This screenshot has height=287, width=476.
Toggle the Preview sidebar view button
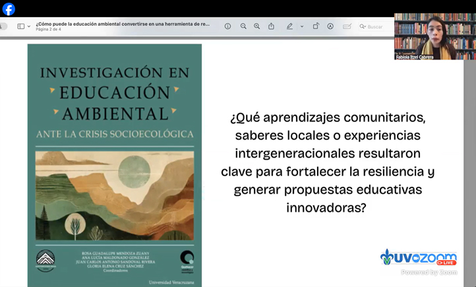point(20,26)
